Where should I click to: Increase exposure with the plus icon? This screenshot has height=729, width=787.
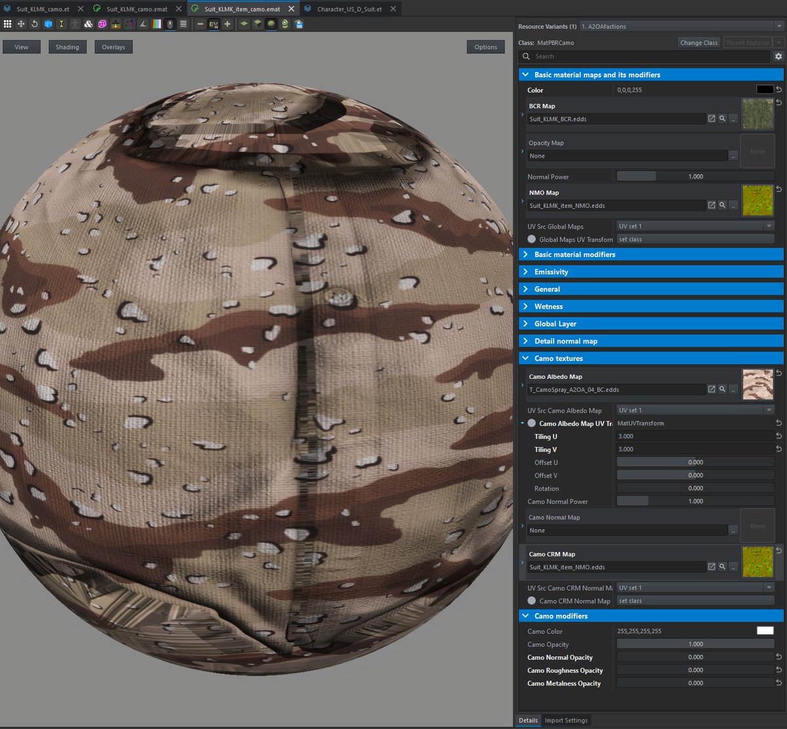pyautogui.click(x=227, y=24)
